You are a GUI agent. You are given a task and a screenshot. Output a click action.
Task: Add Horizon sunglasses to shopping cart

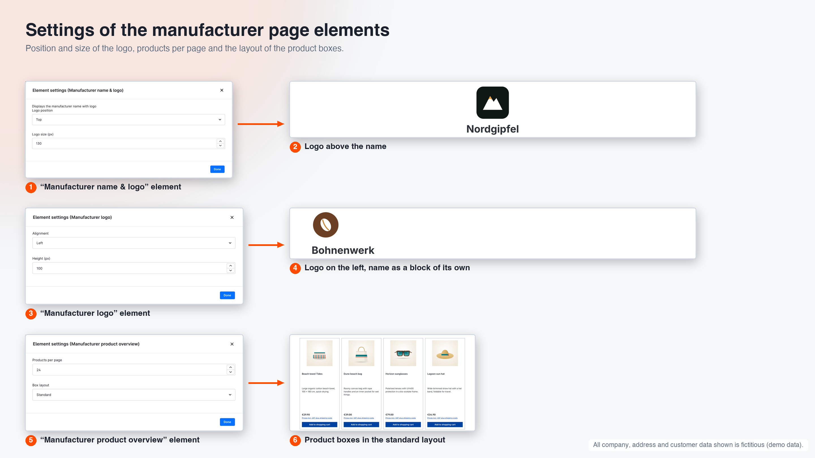click(x=403, y=424)
